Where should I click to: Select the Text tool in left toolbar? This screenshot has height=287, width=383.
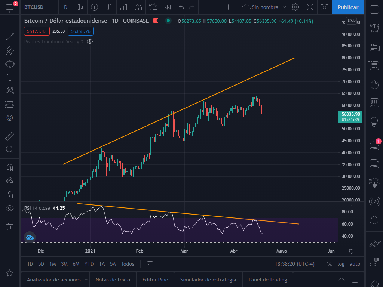click(10, 77)
